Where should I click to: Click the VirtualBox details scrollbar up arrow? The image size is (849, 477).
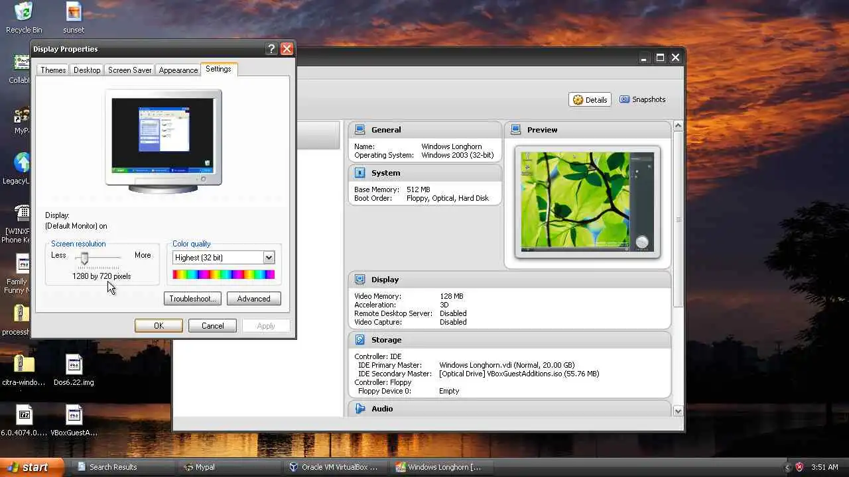[x=678, y=125]
